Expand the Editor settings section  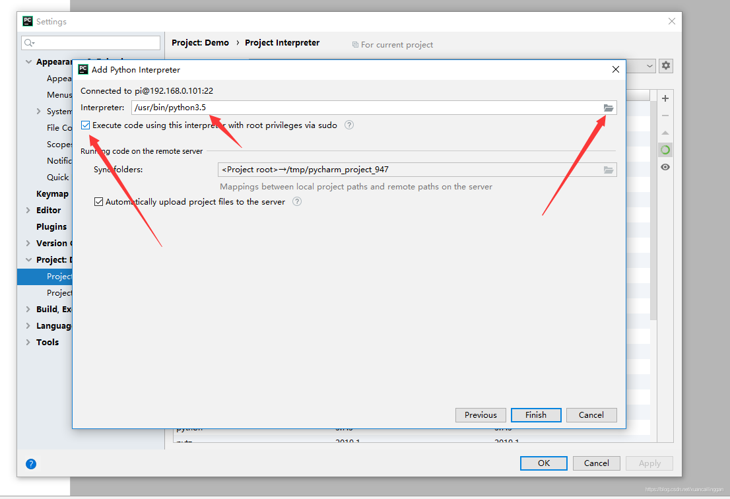click(28, 211)
